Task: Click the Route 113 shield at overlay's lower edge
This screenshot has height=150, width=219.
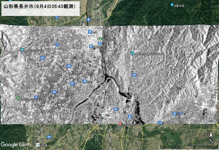Action: (160, 123)
